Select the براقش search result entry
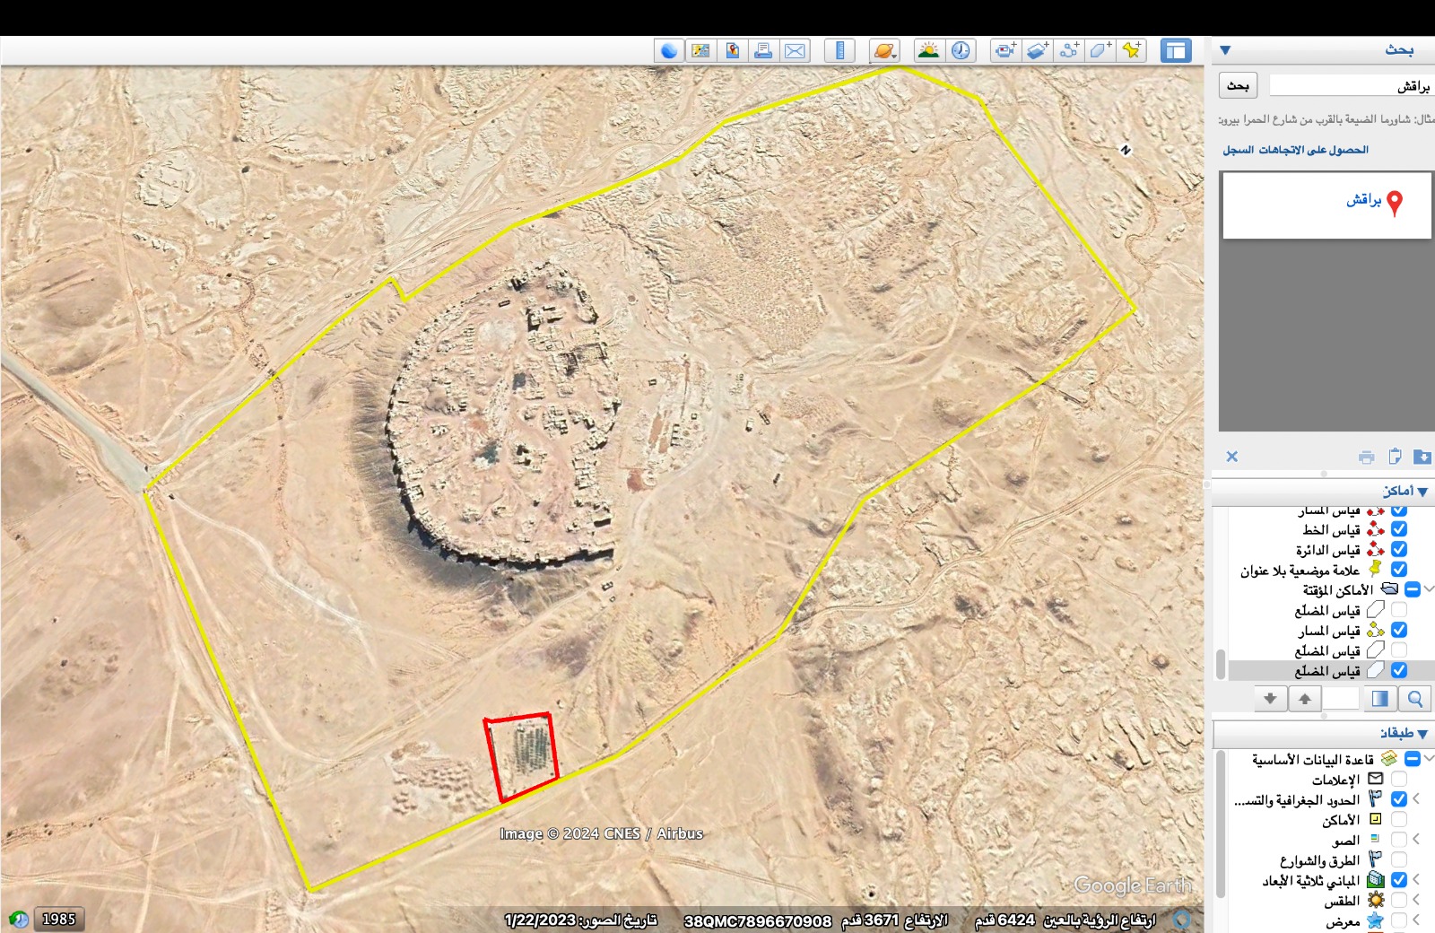The image size is (1435, 933). (x=1363, y=200)
